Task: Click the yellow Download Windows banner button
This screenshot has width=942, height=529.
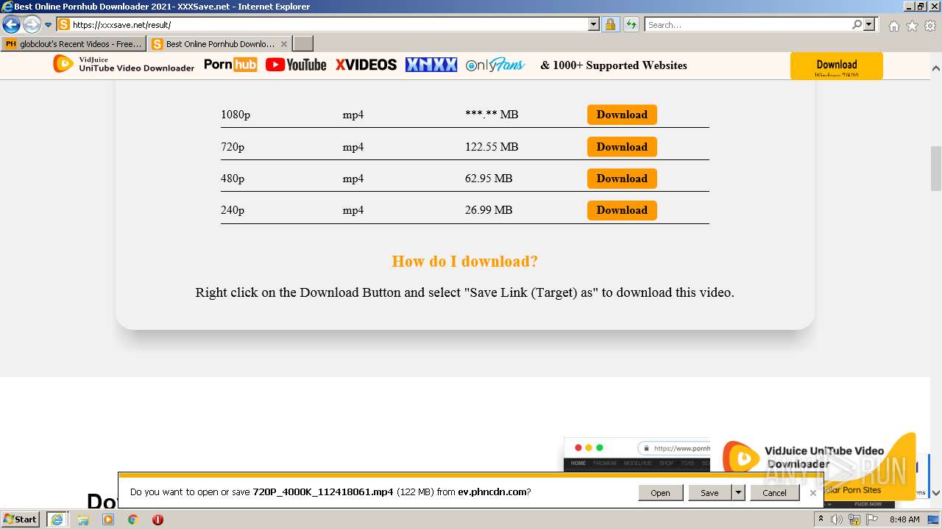Action: [836, 65]
